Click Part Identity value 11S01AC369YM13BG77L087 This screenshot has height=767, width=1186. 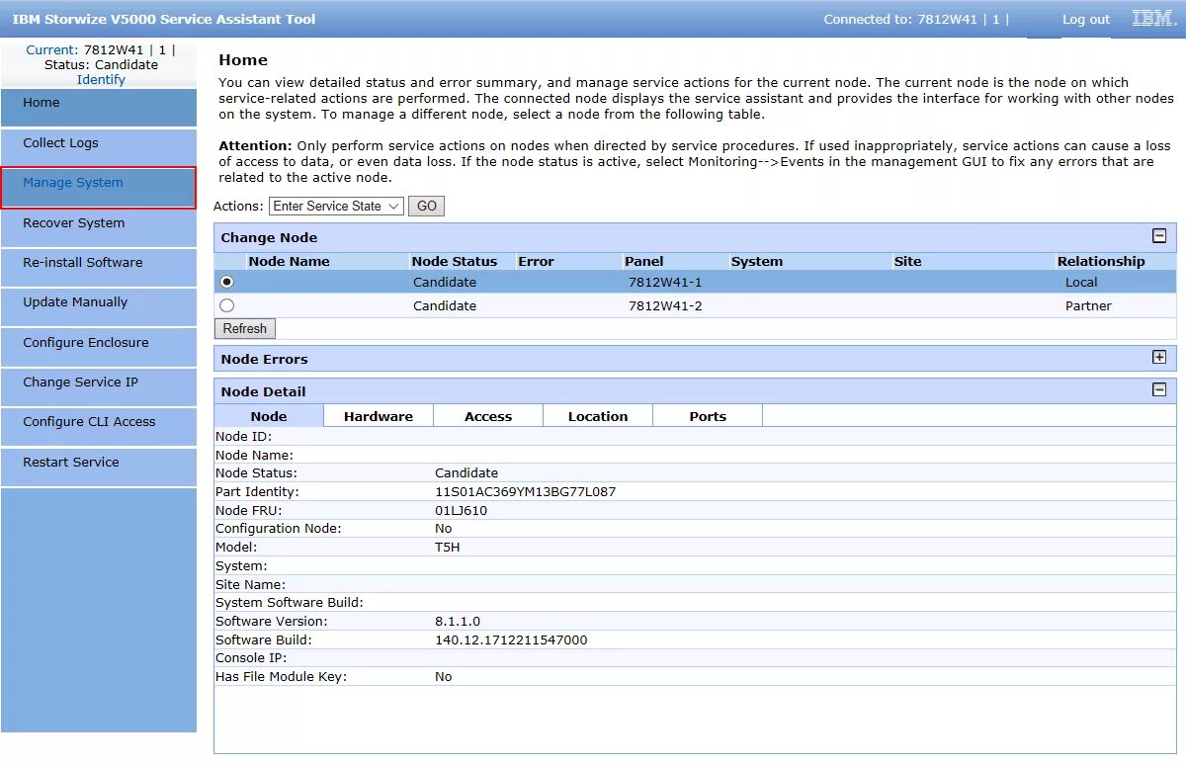[x=526, y=491]
